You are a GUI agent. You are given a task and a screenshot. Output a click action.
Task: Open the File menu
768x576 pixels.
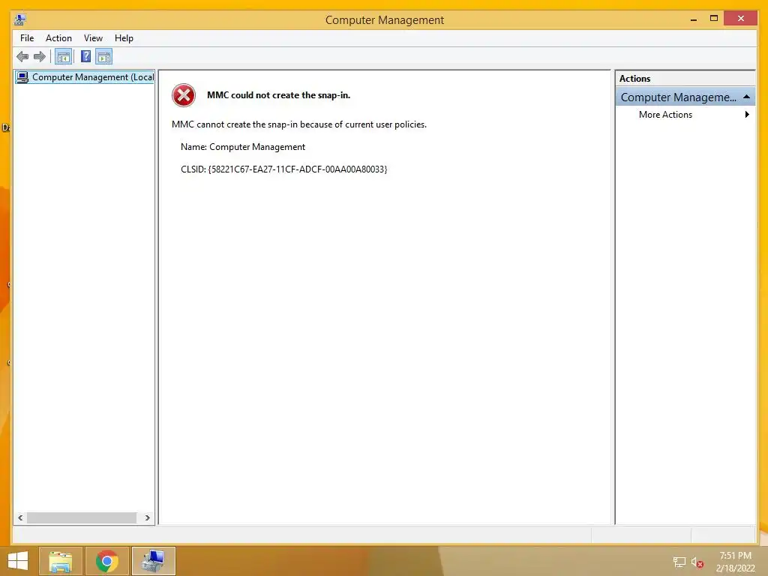27,38
